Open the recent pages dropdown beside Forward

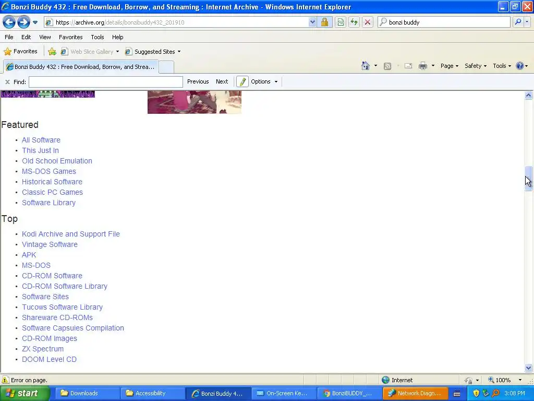coord(35,22)
